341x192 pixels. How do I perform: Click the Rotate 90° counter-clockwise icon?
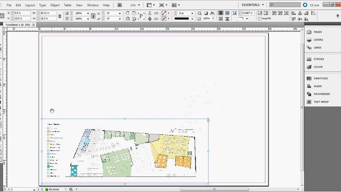pos(134,13)
